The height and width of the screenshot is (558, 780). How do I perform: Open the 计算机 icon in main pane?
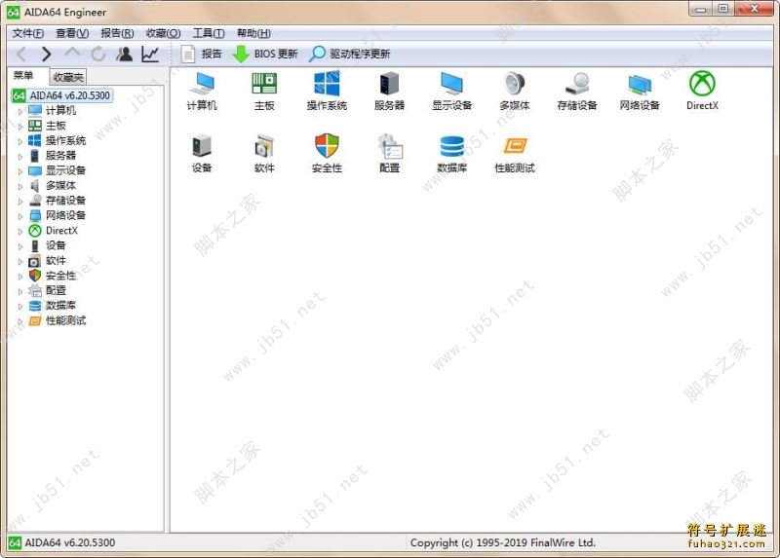202,91
